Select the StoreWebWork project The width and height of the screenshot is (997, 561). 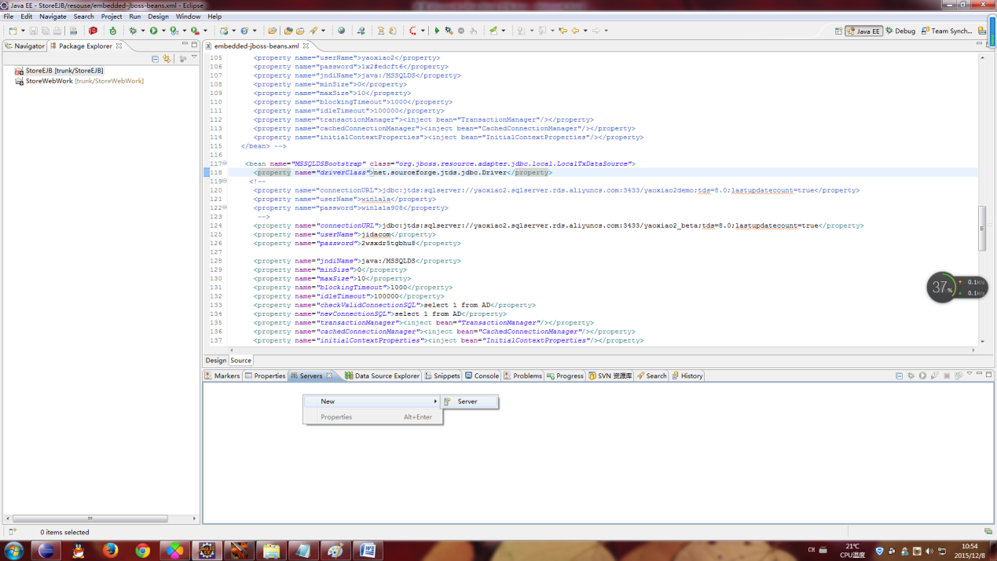(x=79, y=81)
